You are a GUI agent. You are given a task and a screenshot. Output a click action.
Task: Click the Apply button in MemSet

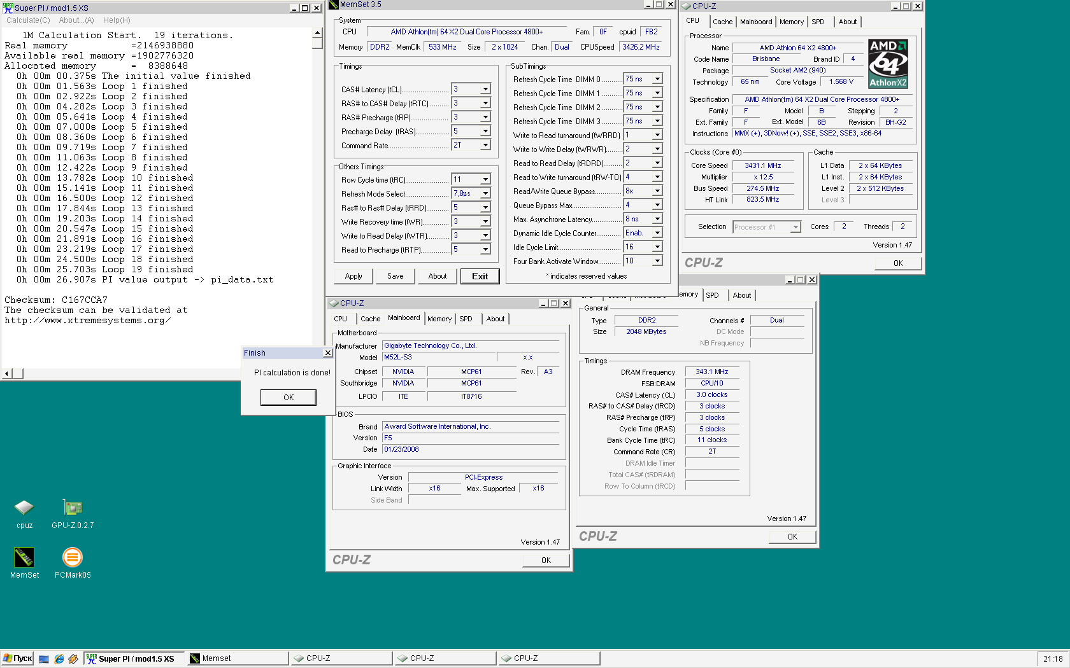(353, 276)
